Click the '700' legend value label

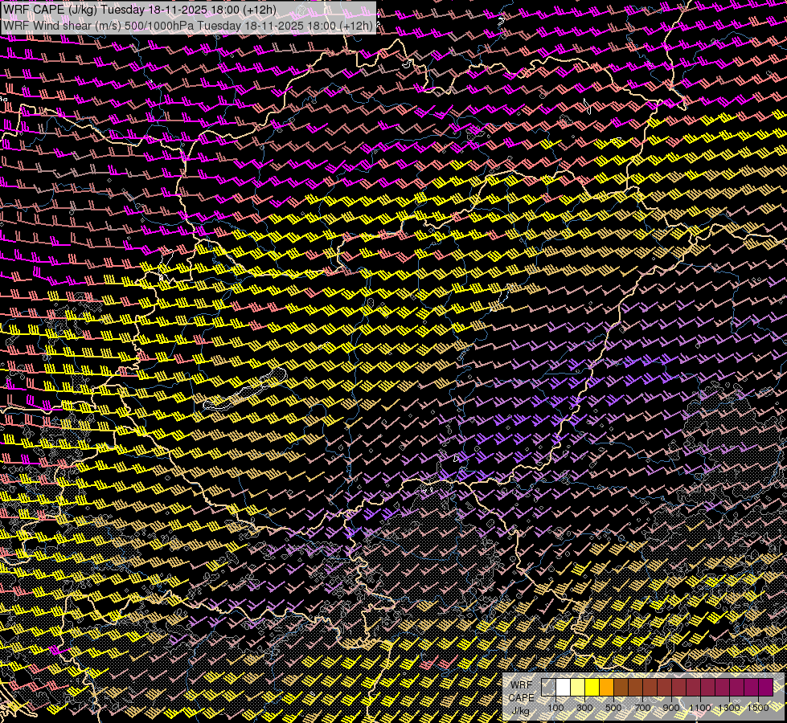point(642,708)
